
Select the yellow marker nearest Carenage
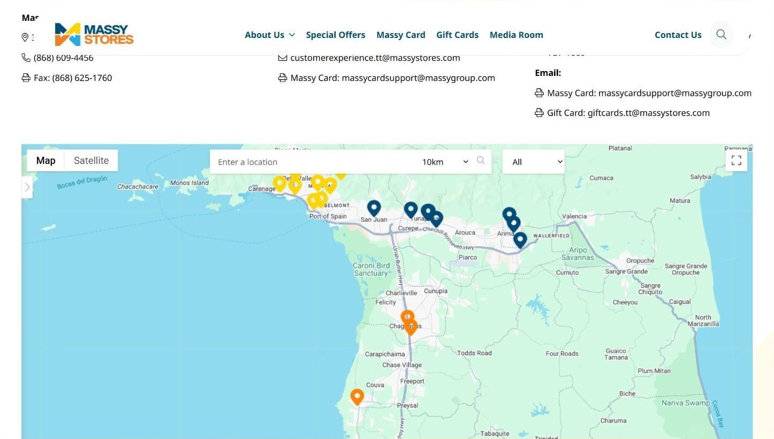click(279, 184)
